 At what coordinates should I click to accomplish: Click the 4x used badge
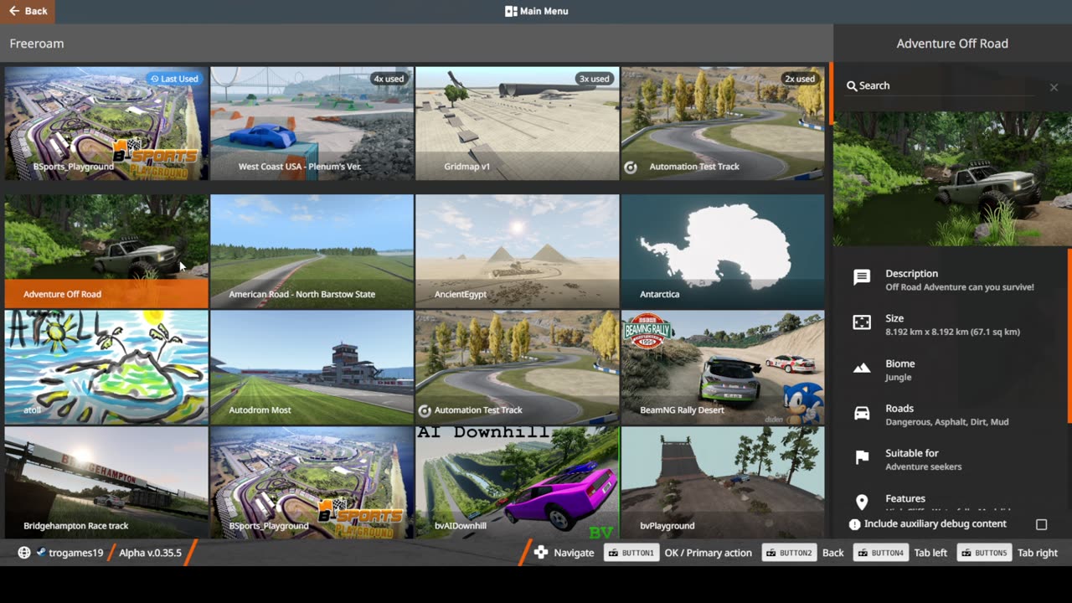point(389,79)
